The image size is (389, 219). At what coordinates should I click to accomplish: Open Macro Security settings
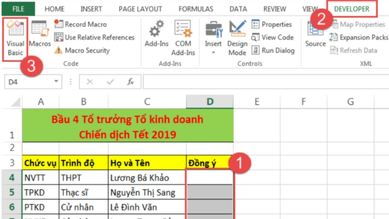pyautogui.click(x=82, y=51)
